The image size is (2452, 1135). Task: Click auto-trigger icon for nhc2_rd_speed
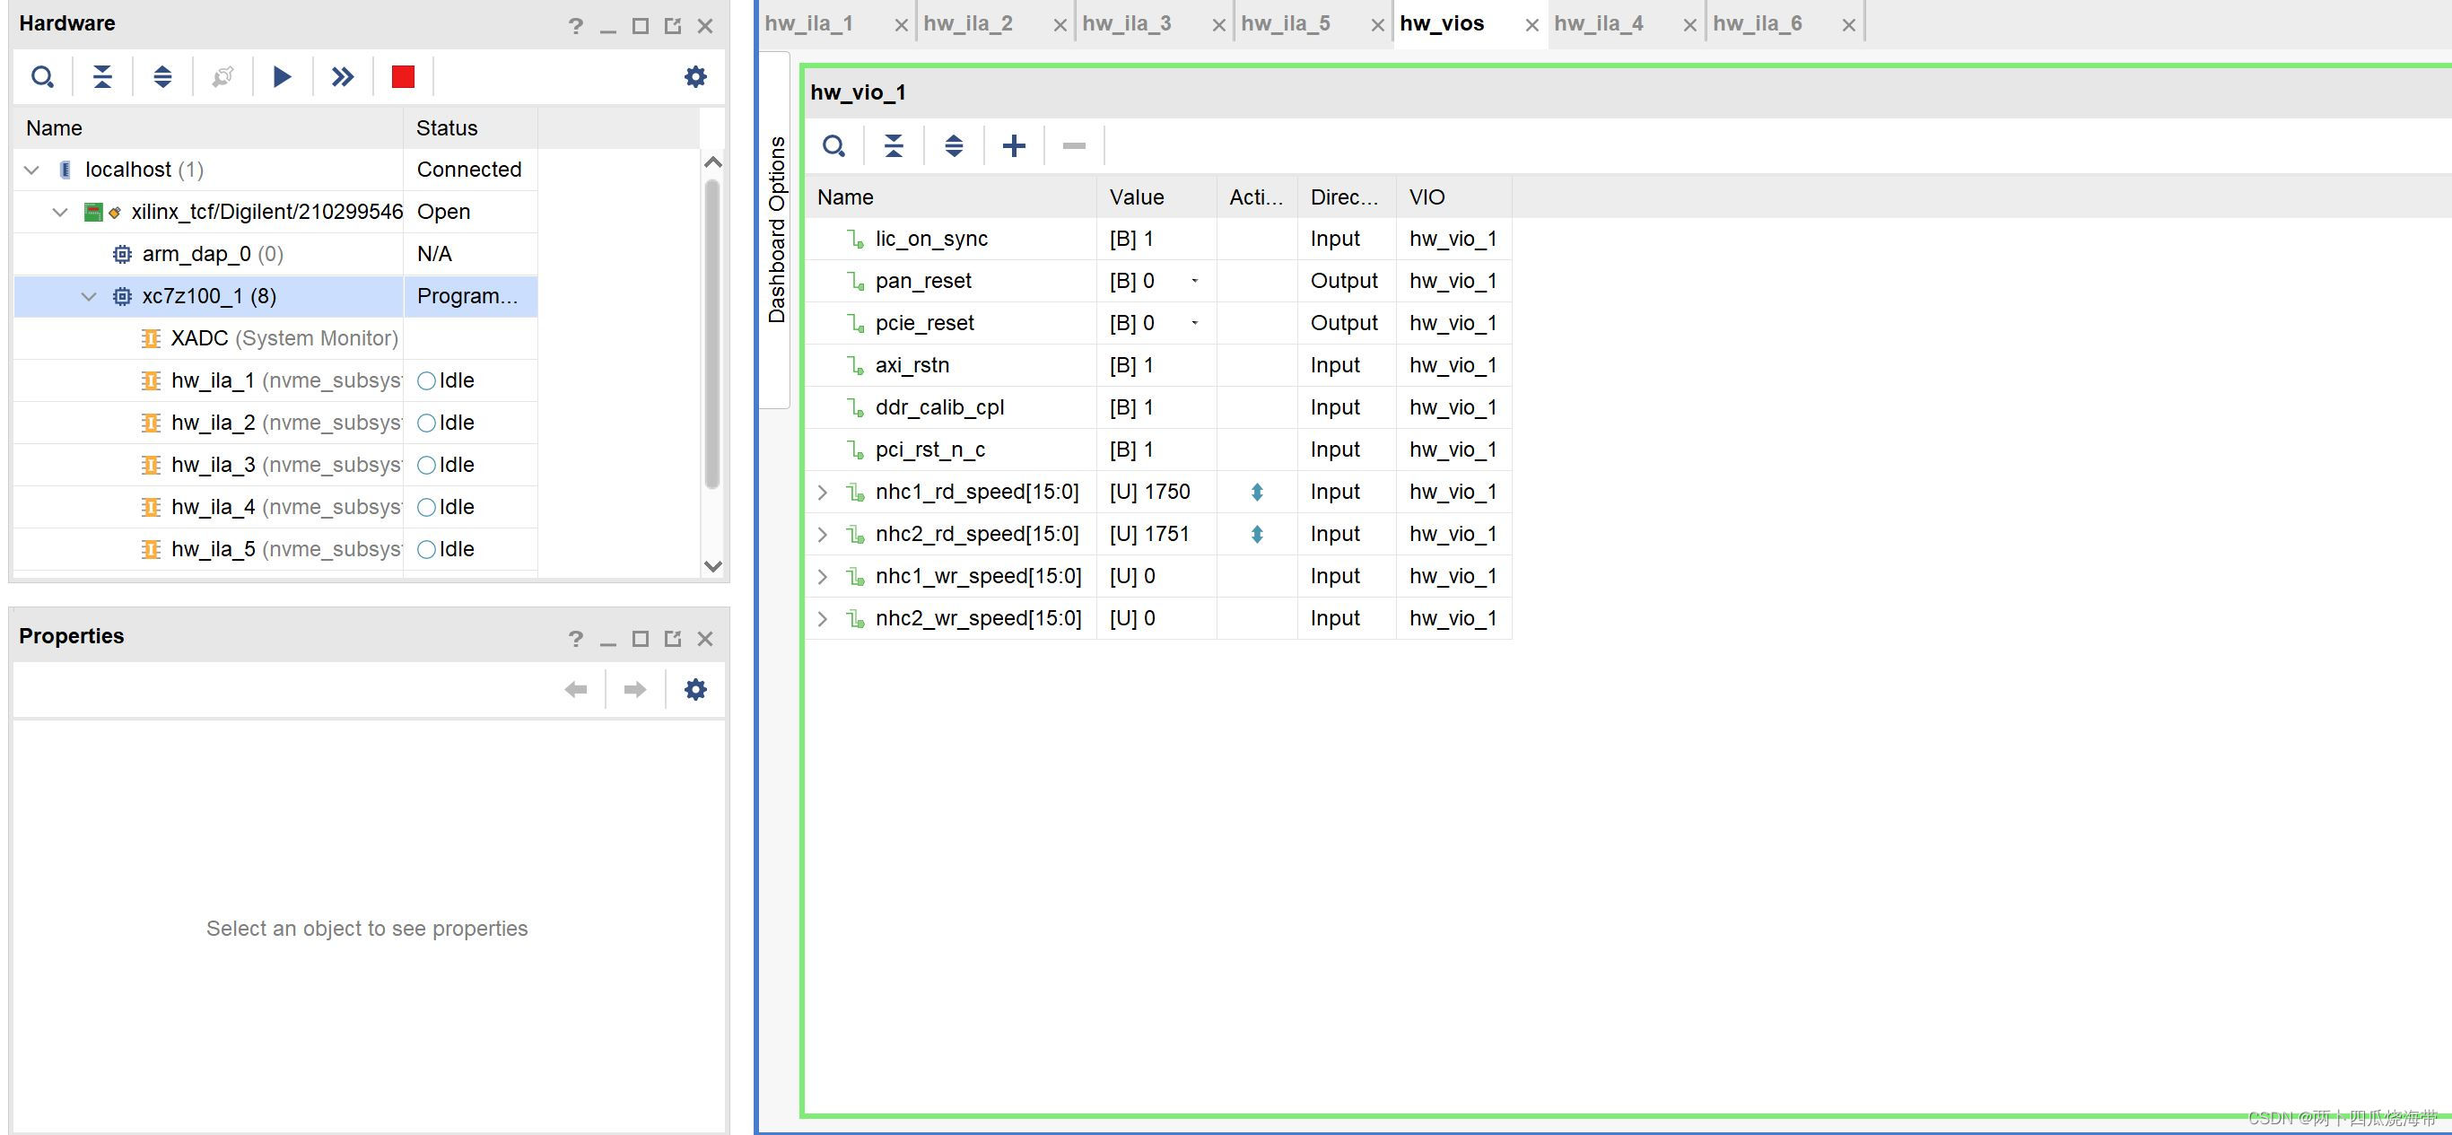[x=1256, y=533]
